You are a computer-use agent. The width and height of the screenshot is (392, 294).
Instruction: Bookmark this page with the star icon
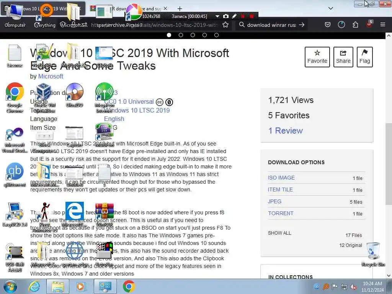click(x=225, y=25)
